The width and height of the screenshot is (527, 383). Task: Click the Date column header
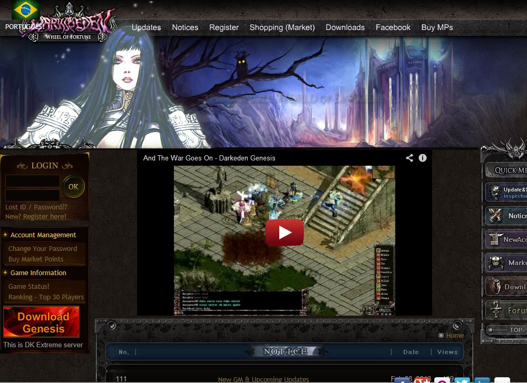pyautogui.click(x=411, y=352)
